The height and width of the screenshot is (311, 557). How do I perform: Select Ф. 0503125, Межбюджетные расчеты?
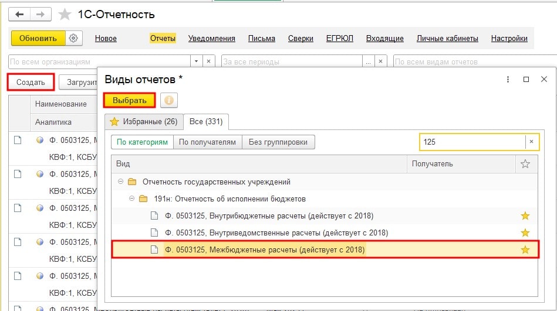pyautogui.click(x=325, y=250)
